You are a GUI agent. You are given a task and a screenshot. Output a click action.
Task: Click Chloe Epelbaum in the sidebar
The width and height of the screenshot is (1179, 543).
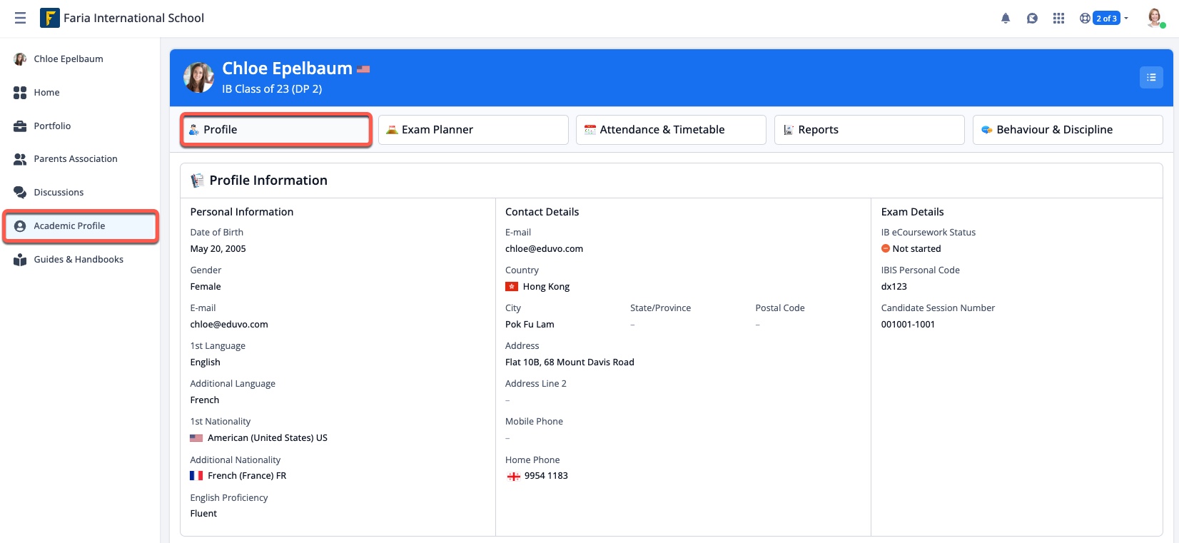click(68, 59)
